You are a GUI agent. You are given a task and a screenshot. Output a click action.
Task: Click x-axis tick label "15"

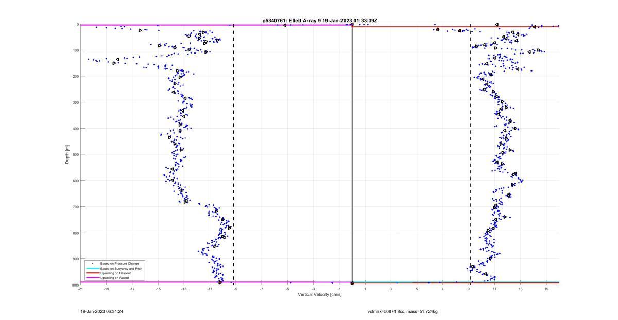click(546, 289)
